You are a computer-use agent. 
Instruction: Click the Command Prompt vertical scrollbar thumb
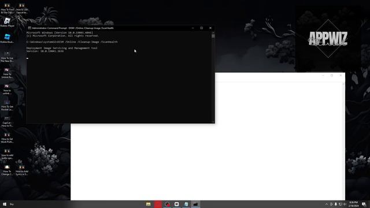point(213,36)
